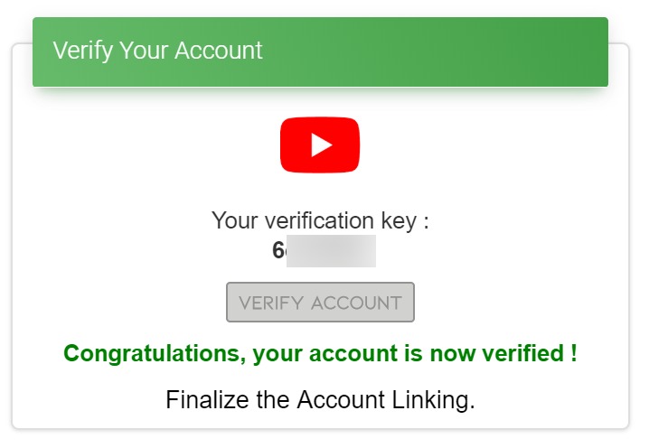Screen dimensions: 649x448
Task: Click the 'Your verification key :' label
Action: pyautogui.click(x=320, y=220)
